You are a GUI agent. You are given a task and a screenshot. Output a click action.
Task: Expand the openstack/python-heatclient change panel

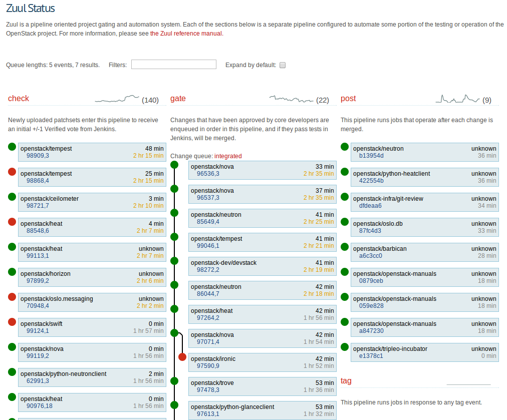click(424, 177)
